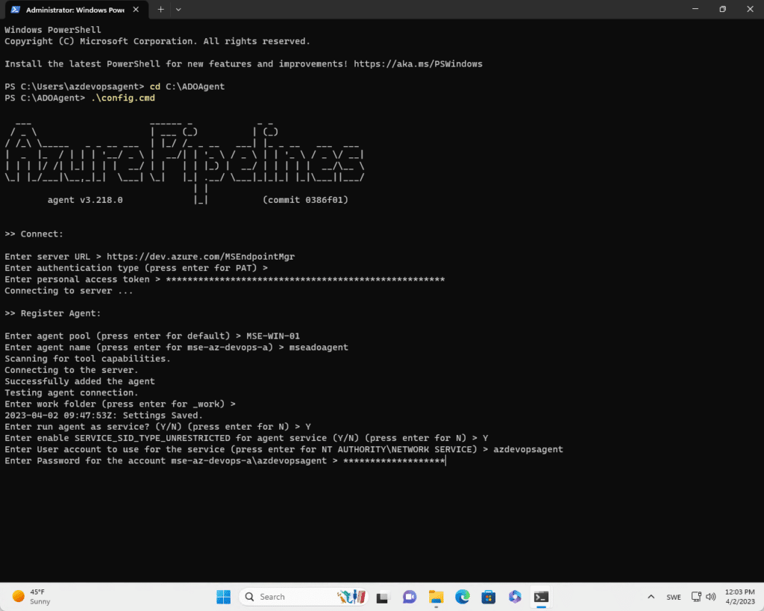This screenshot has height=611, width=764.
Task: Click the 'mseadoagent' agent name value
Action: [x=319, y=347]
